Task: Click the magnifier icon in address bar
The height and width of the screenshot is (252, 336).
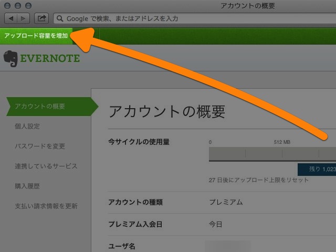Action: click(60, 19)
